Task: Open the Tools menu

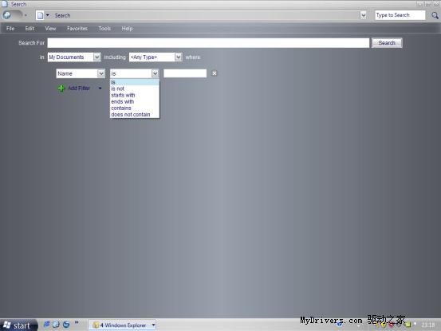Action: 104,29
